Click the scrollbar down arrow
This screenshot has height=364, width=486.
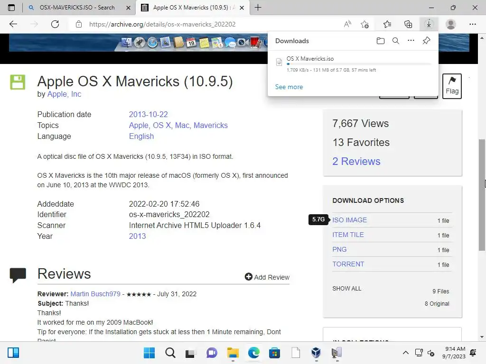click(x=482, y=337)
